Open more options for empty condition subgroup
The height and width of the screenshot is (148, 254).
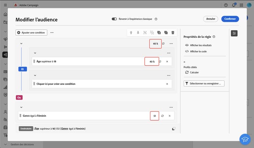tap(169, 75)
